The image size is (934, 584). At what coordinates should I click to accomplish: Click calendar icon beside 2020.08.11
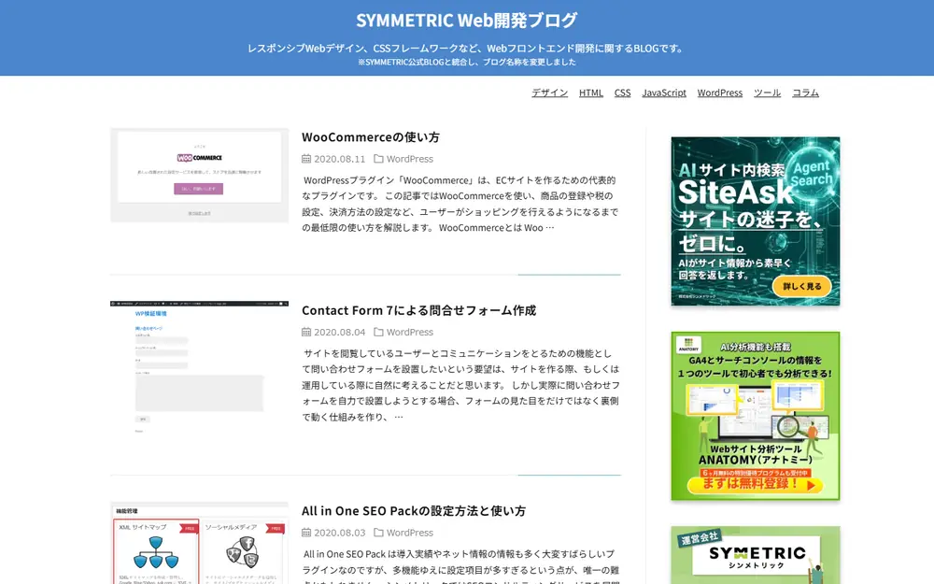tap(306, 159)
